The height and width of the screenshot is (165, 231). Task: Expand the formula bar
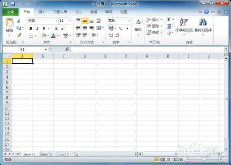point(226,49)
